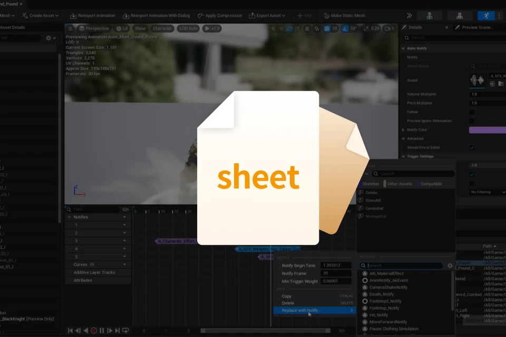Click Apply Compression button
Screen dimensions: 506x337
click(220, 15)
